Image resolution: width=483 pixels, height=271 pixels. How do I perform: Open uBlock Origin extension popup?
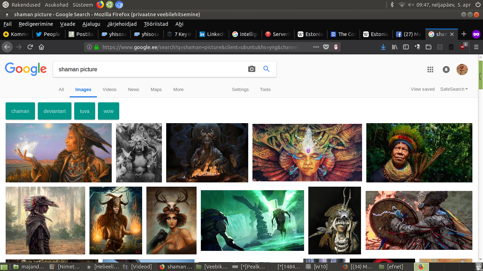pyautogui.click(x=463, y=47)
